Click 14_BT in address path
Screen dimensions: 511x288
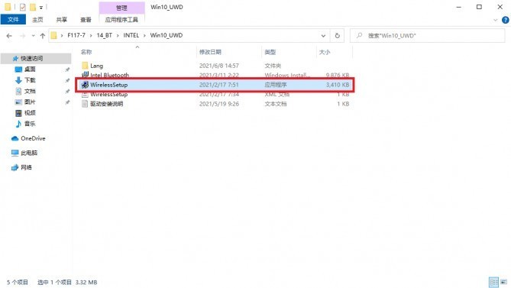[x=105, y=35]
